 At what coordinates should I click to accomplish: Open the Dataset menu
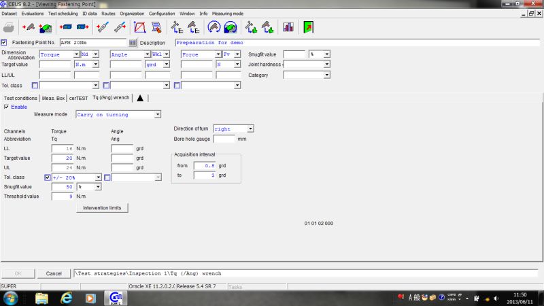9,14
